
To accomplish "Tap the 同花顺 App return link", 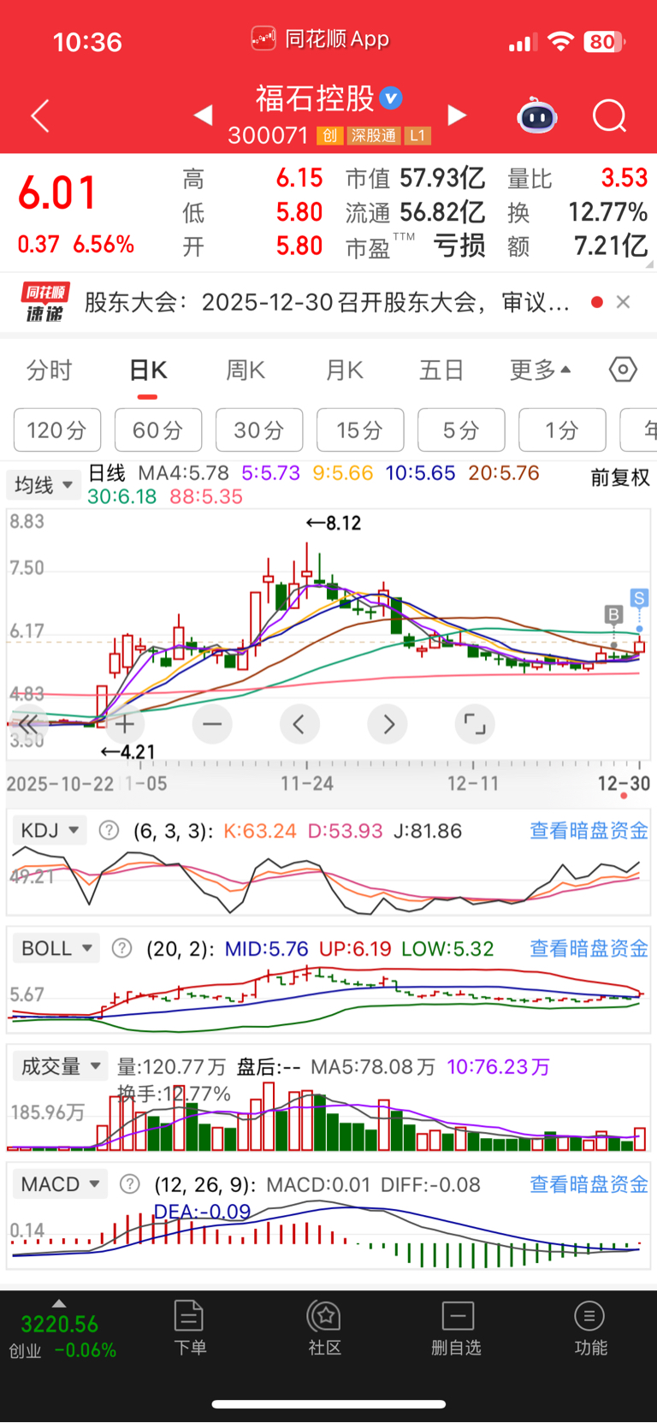I will tap(321, 39).
